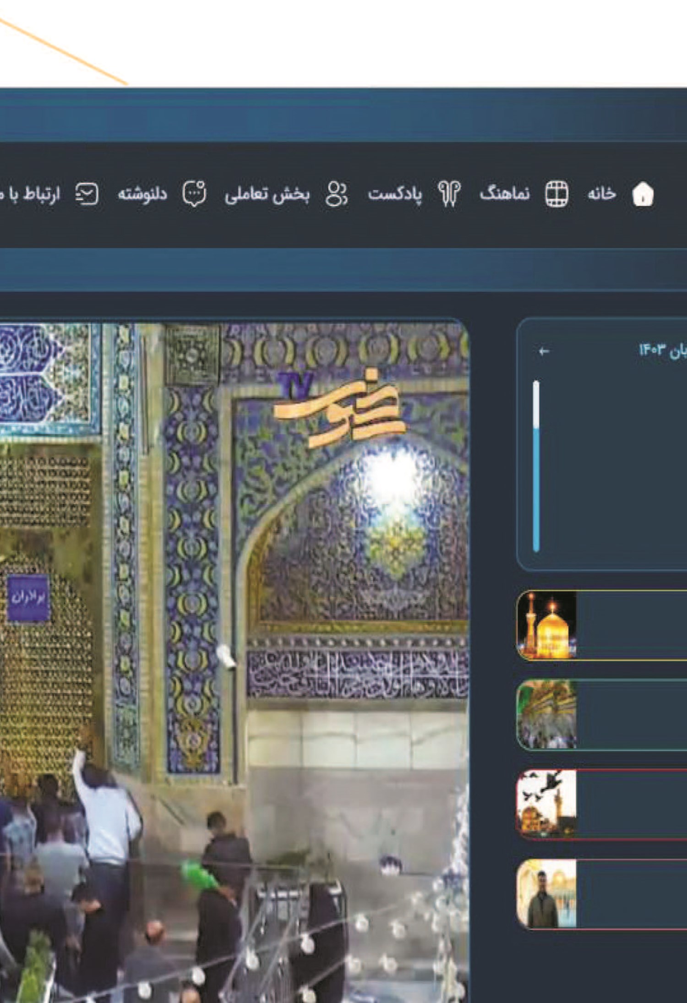The image size is (687, 1003).
Task: Open the دلنوشته menu item
Action: pos(142,194)
